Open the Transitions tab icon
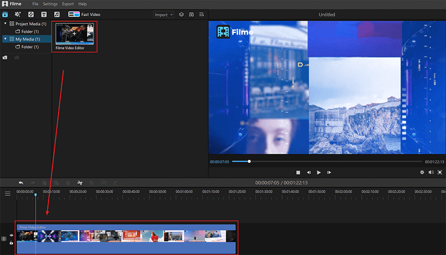This screenshot has width=446, height=255. tap(31, 14)
